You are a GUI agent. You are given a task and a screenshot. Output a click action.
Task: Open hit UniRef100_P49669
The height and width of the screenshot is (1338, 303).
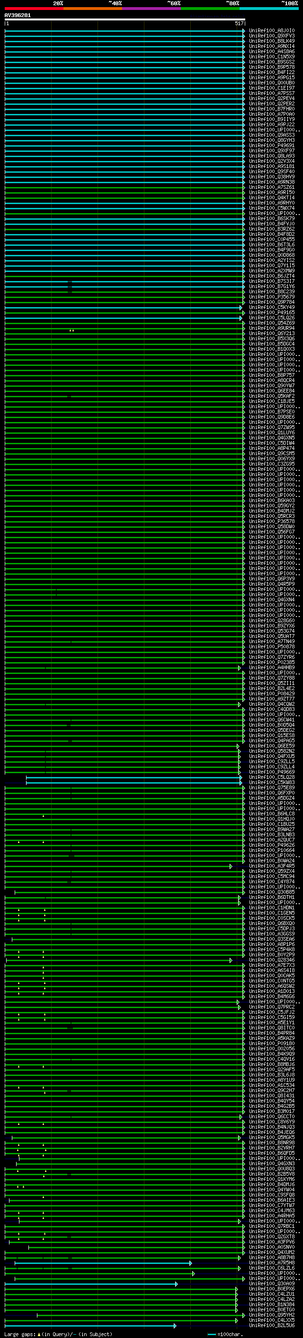tap(272, 772)
